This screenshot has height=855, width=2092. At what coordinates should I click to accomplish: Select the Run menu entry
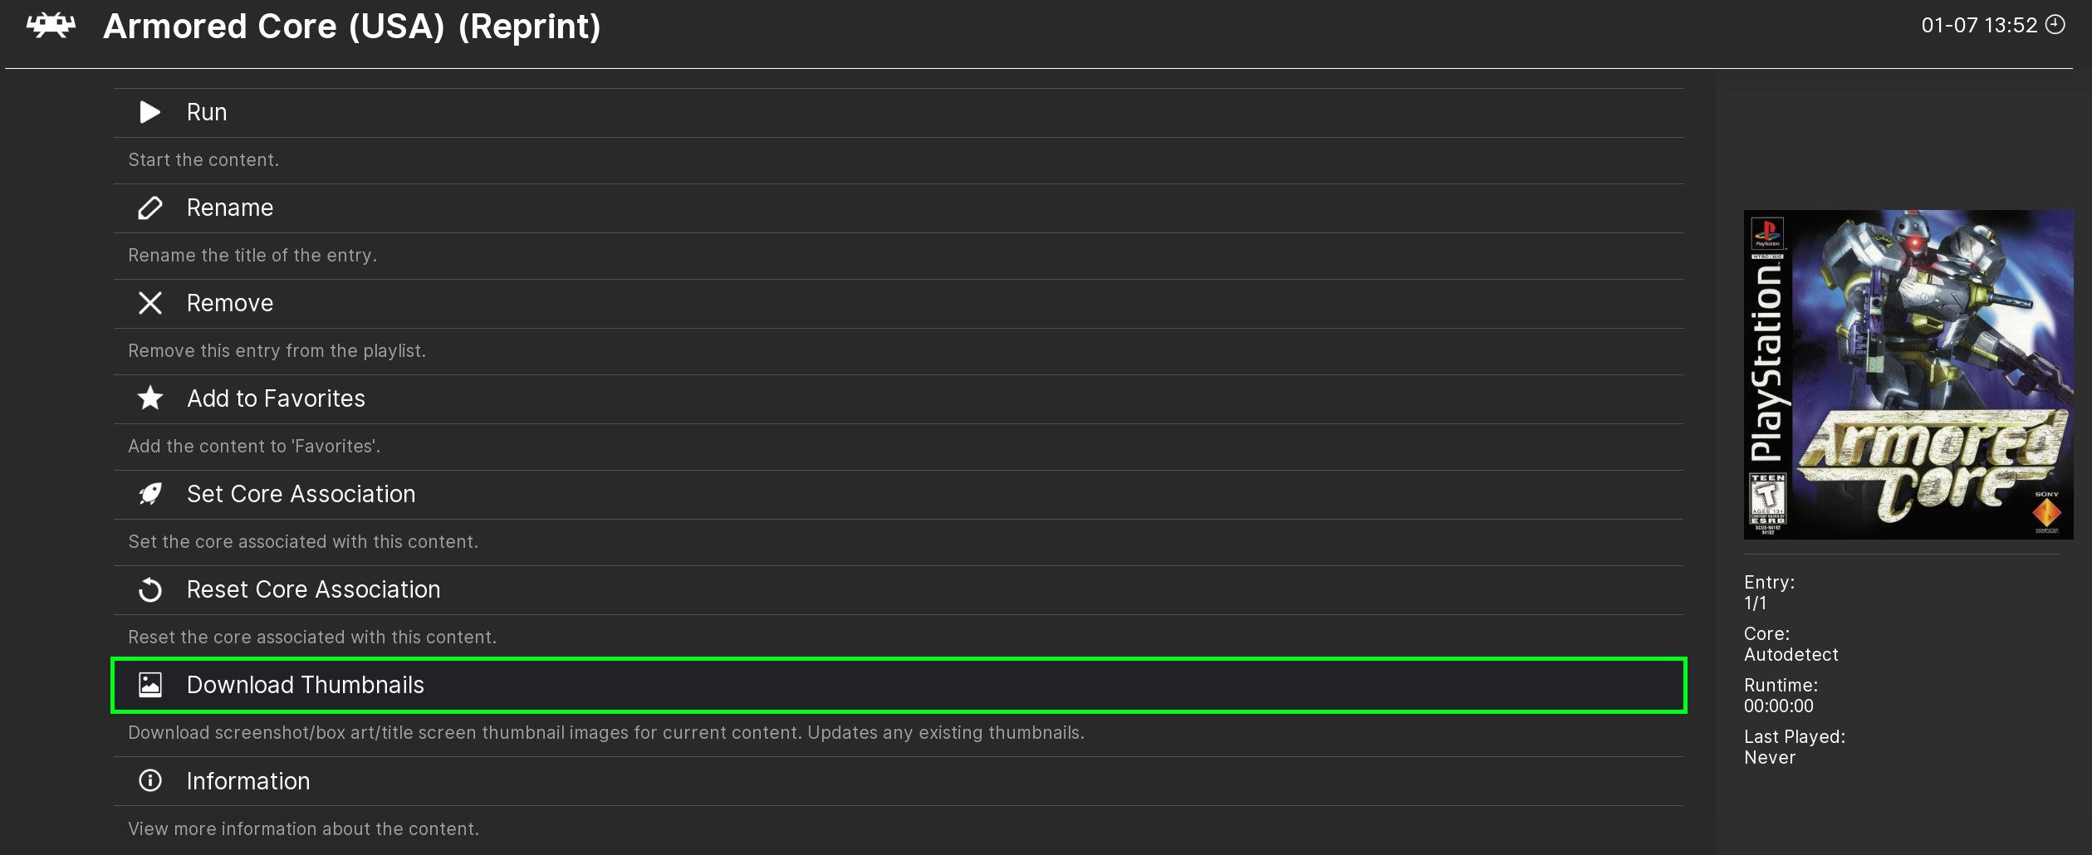[899, 113]
